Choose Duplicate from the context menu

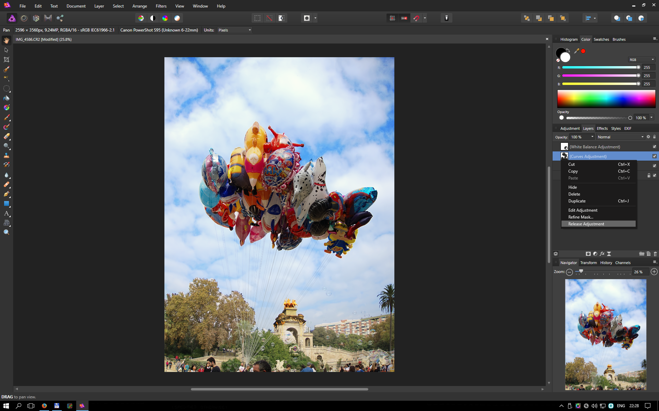coord(598,201)
